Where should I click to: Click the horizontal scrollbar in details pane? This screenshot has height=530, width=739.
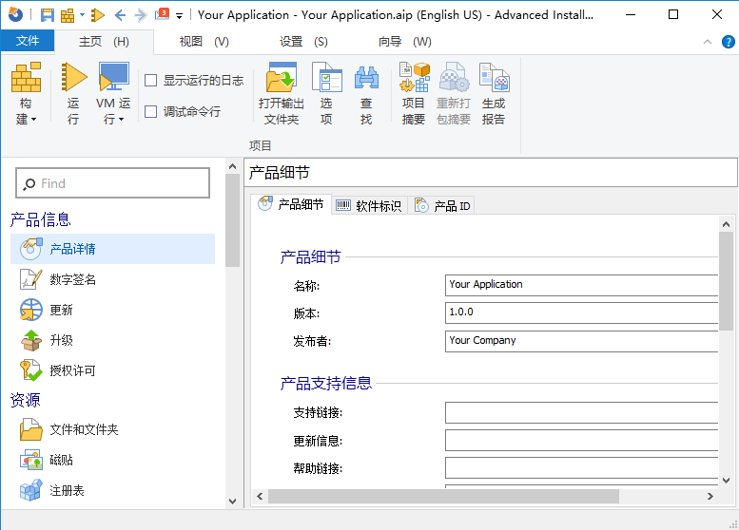443,496
